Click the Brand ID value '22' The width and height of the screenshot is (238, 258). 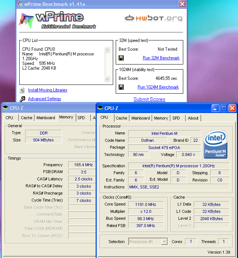click(196, 140)
